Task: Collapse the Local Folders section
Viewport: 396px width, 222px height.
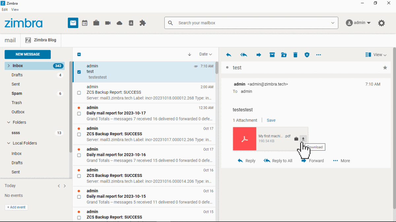Action: (x=8, y=143)
